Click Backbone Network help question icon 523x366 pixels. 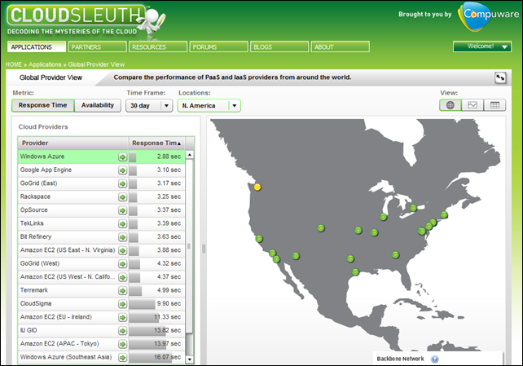tap(434, 359)
